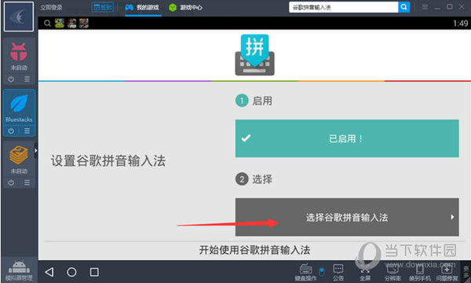This screenshot has width=471, height=283.
Task: Open the first game thumbnail in top bar
Action: coord(60,23)
